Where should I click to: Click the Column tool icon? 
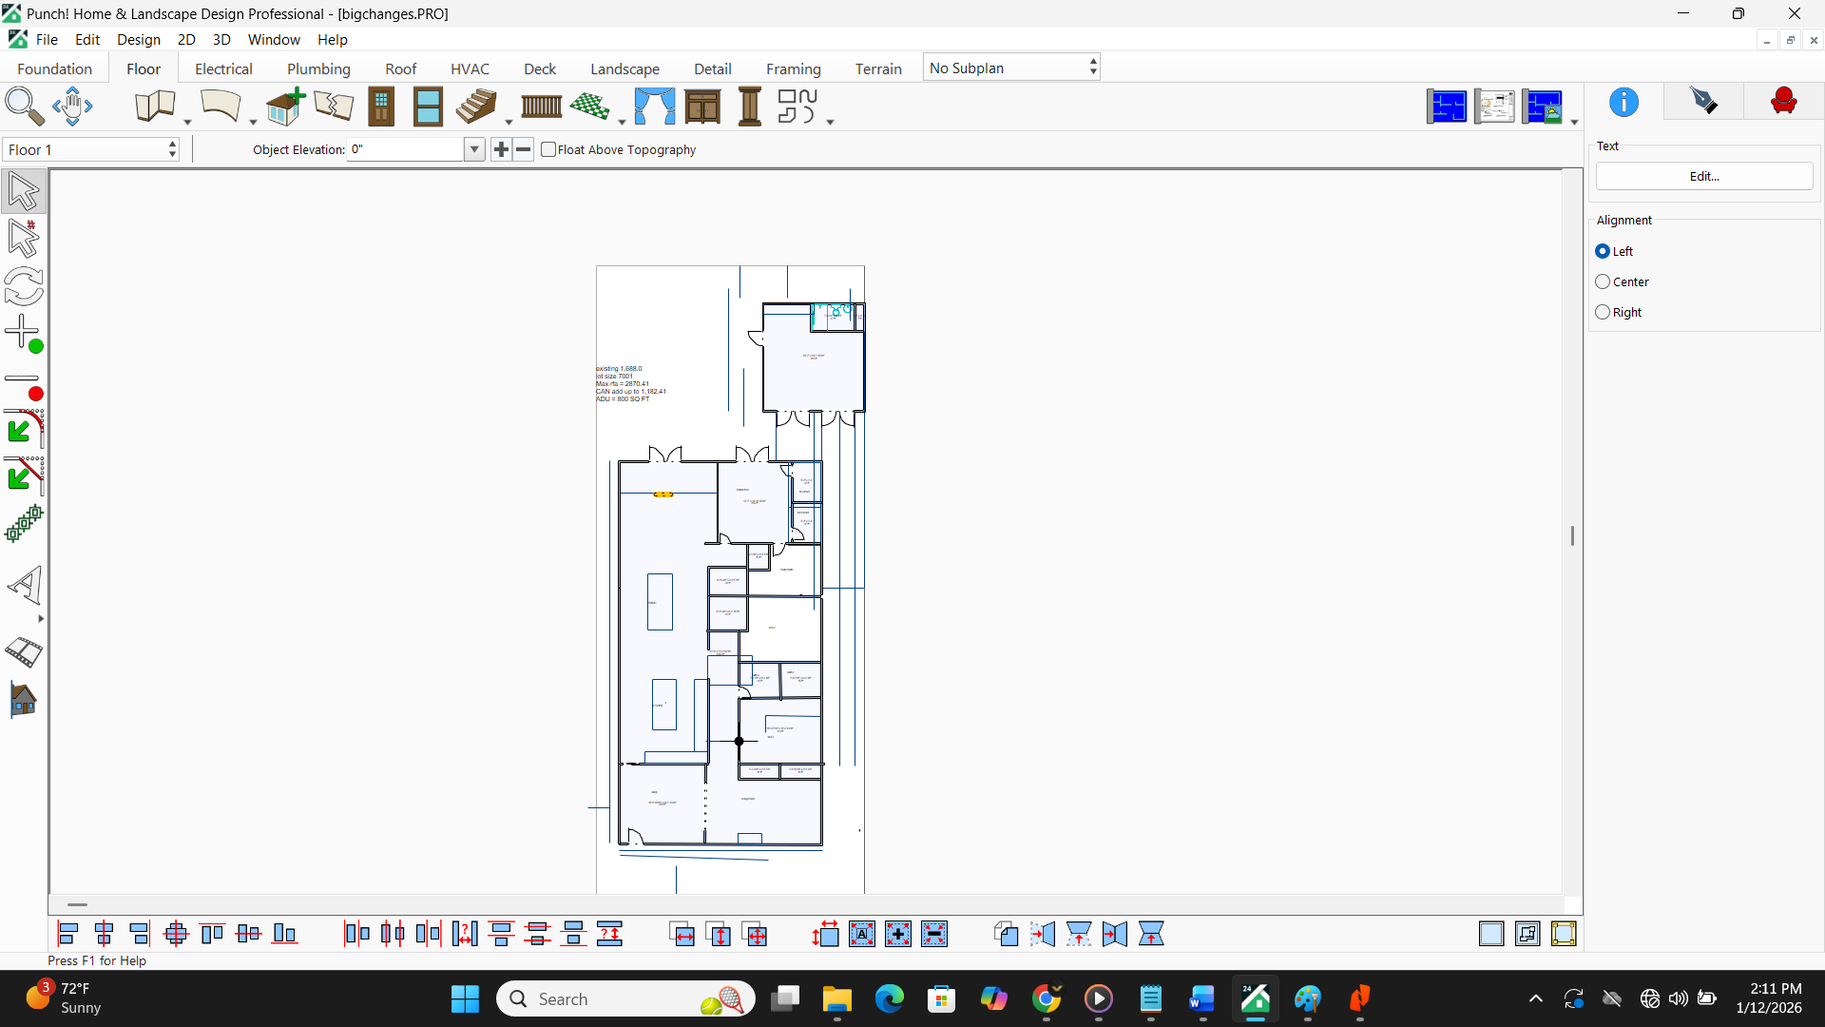click(x=750, y=106)
